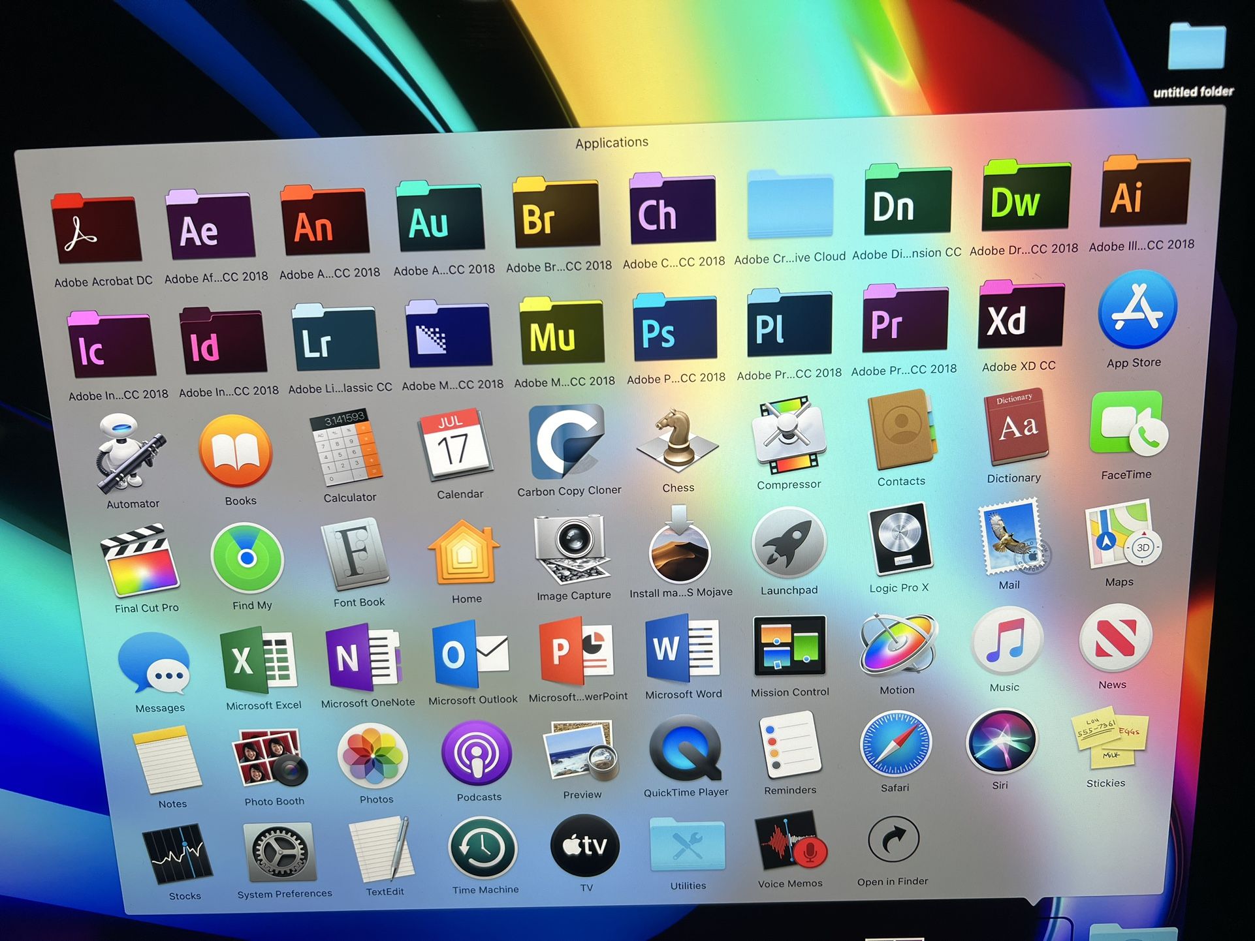Open Microsoft Word

[682, 649]
